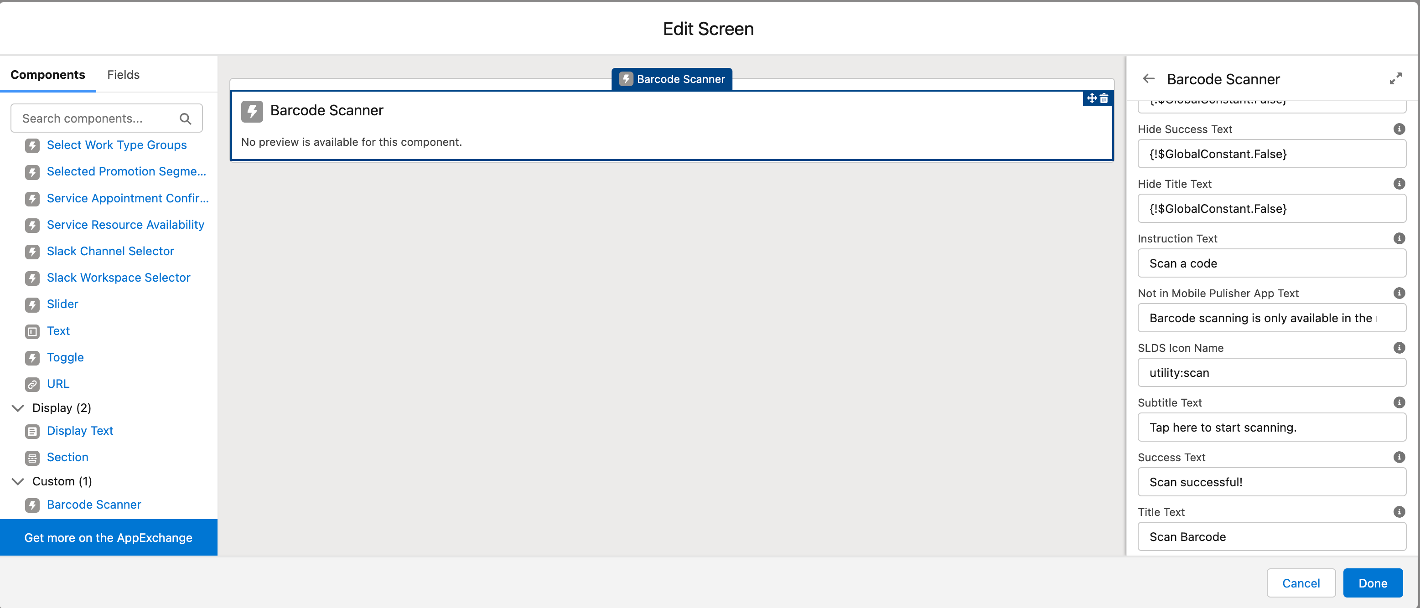
Task: Expand the properties panel with expand icon
Action: (1395, 79)
